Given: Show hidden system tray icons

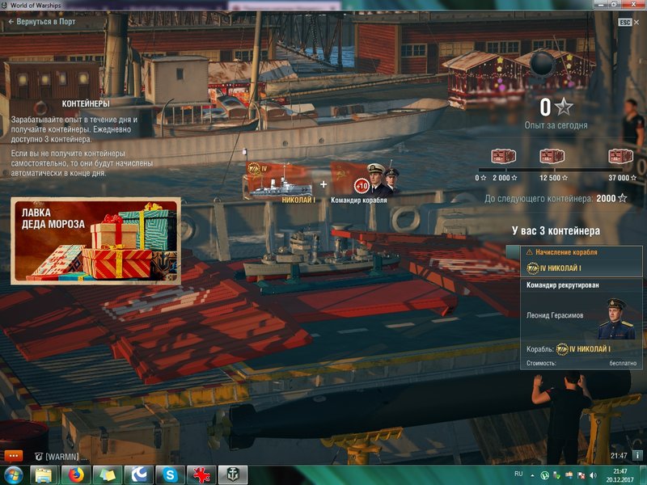Looking at the screenshot, I should click(532, 476).
